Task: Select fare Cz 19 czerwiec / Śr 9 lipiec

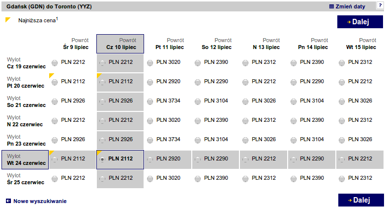Action: [x=55, y=63]
